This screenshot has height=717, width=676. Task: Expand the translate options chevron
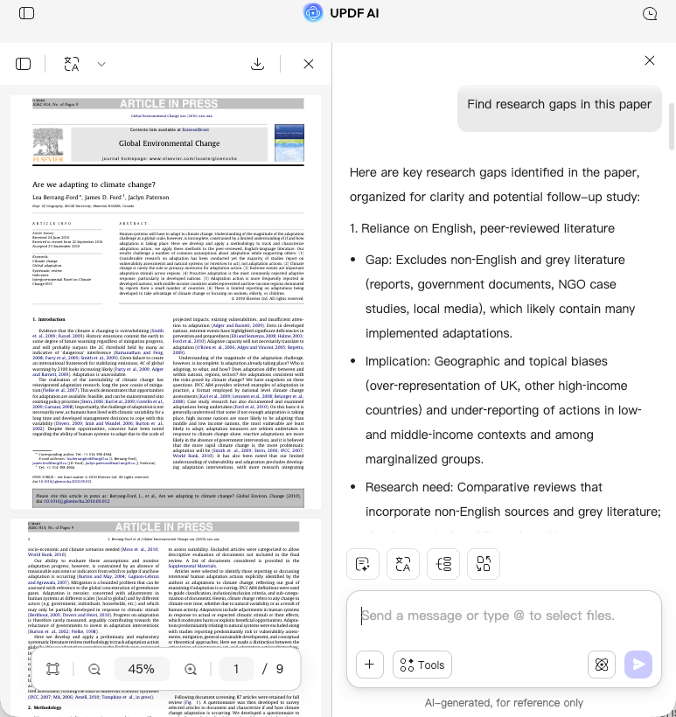(x=101, y=64)
